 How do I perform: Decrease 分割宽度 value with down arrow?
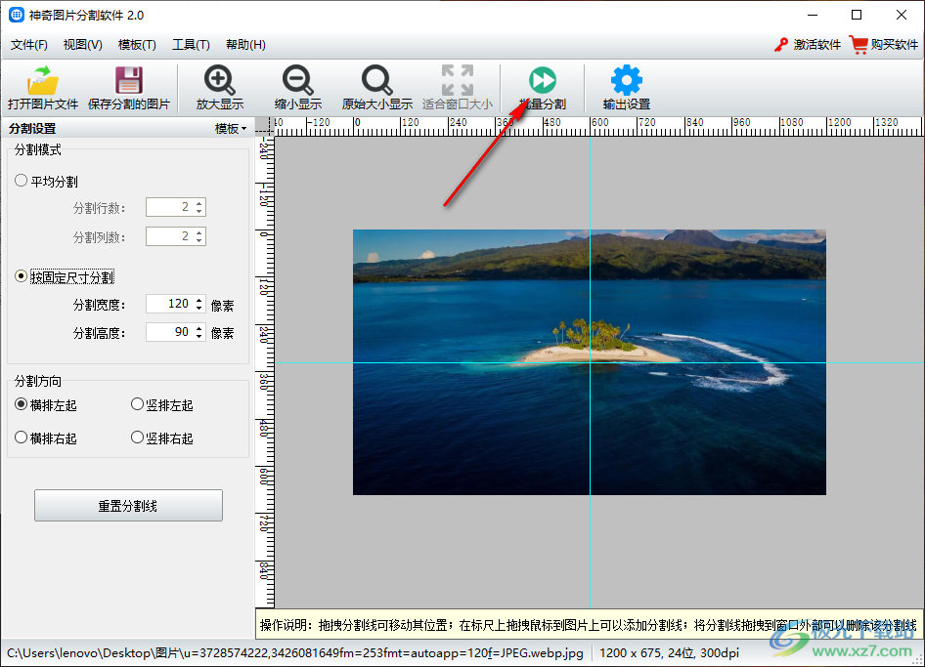[198, 309]
